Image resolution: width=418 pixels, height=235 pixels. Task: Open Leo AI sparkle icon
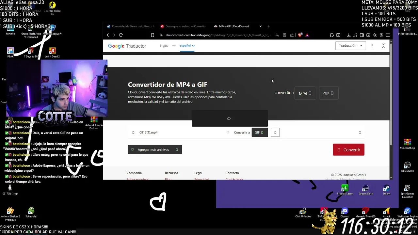[x=375, y=35]
